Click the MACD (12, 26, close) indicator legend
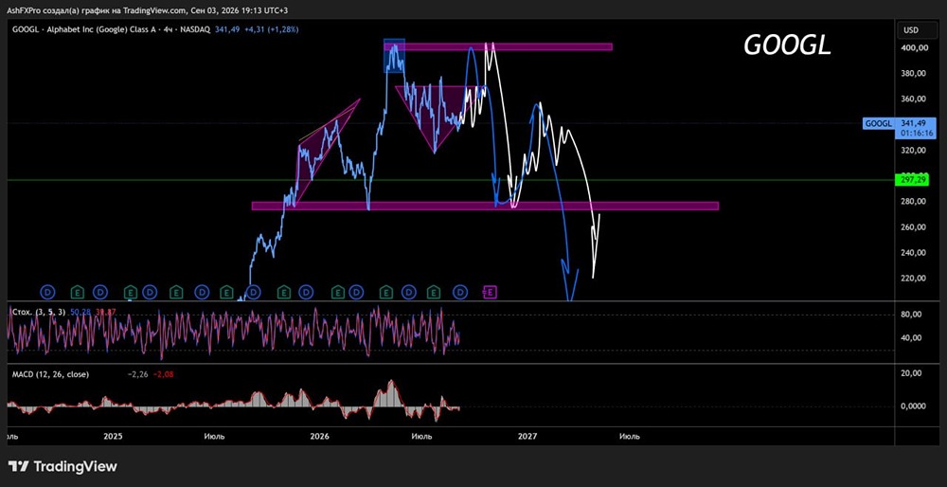The width and height of the screenshot is (947, 487). [51, 374]
